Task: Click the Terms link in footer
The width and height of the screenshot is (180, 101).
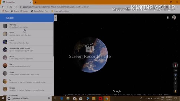Action: 149,95
